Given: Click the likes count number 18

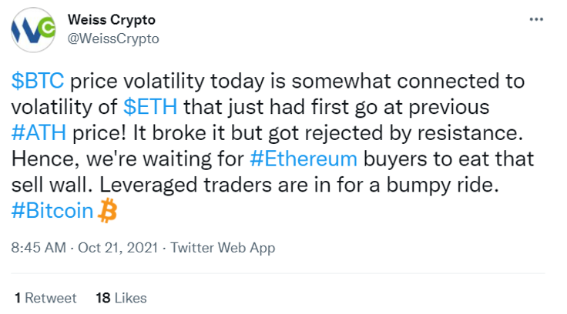Looking at the screenshot, I should pos(103,298).
